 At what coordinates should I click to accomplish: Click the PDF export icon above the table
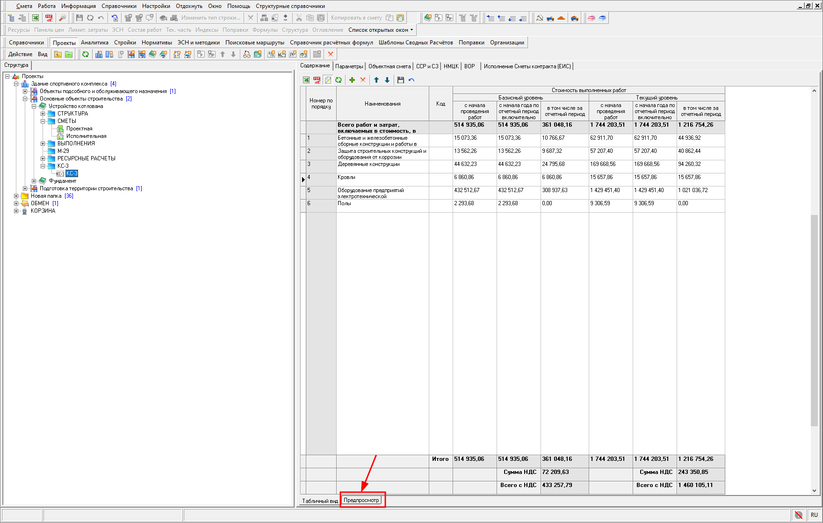(x=317, y=80)
